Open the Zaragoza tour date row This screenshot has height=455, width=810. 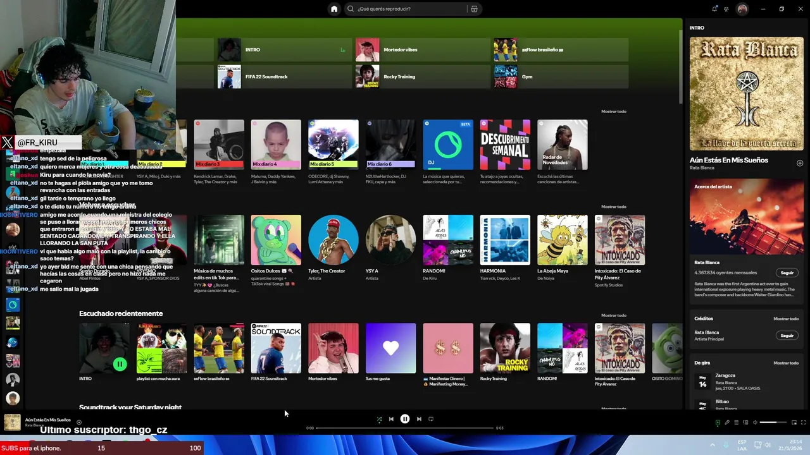point(747,382)
